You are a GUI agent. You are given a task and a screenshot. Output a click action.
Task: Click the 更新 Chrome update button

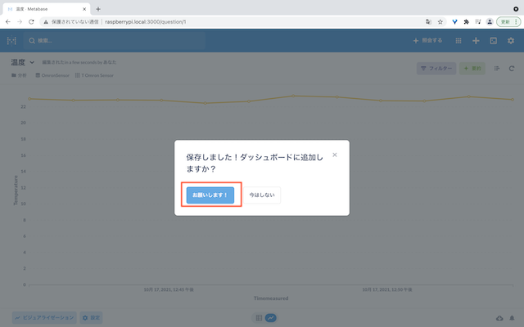(x=508, y=22)
